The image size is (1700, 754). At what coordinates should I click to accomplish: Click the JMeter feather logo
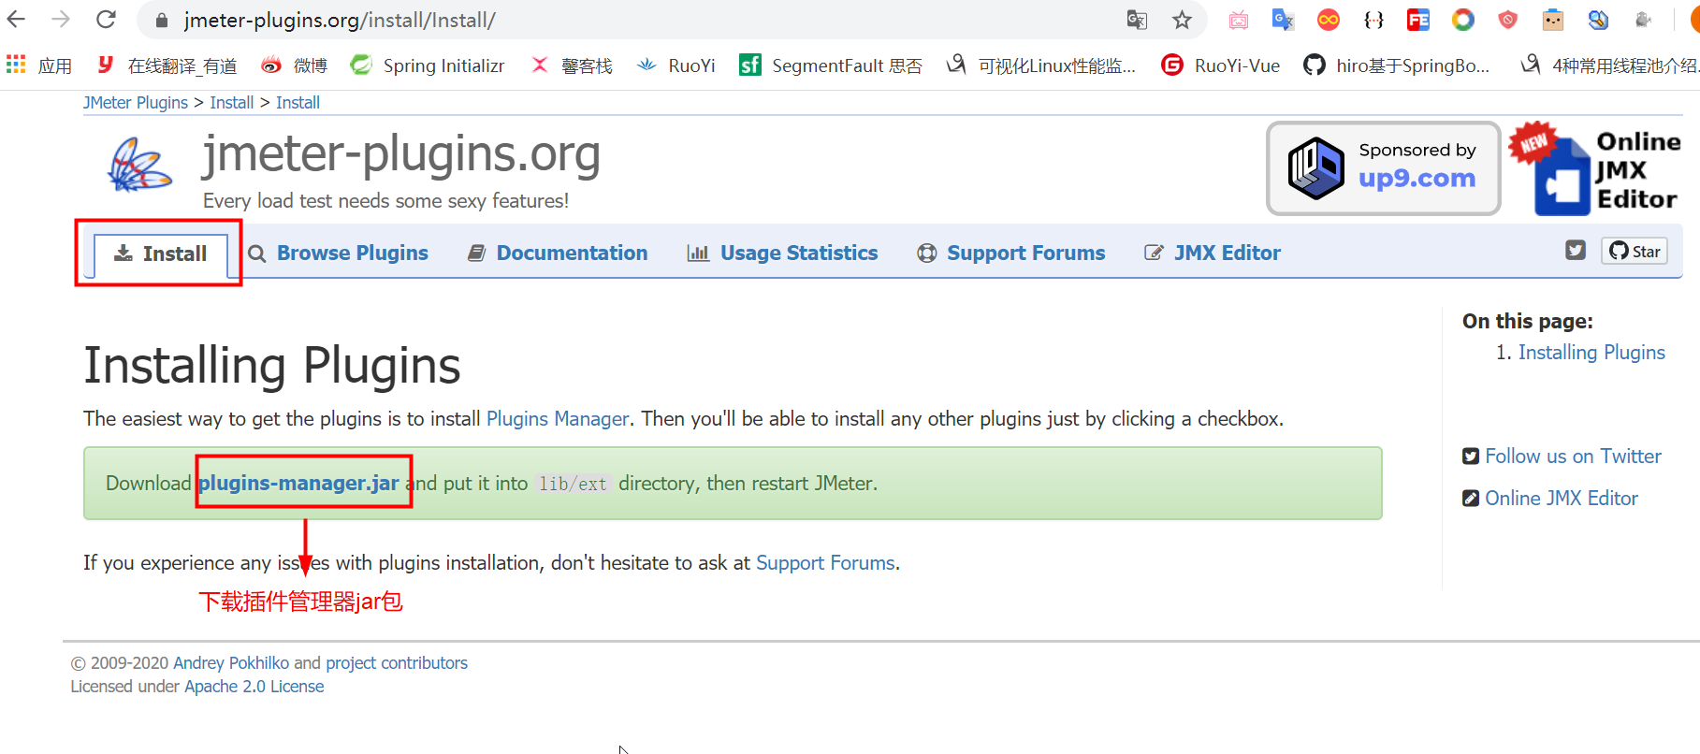140,165
